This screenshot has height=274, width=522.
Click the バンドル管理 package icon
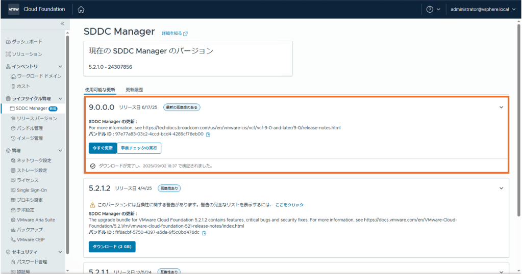tap(13, 128)
